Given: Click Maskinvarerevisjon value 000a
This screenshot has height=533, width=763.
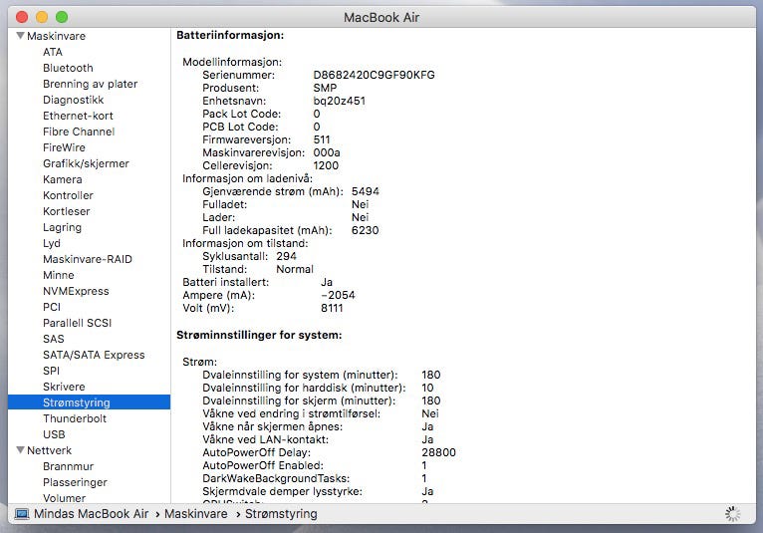Looking at the screenshot, I should 327,152.
